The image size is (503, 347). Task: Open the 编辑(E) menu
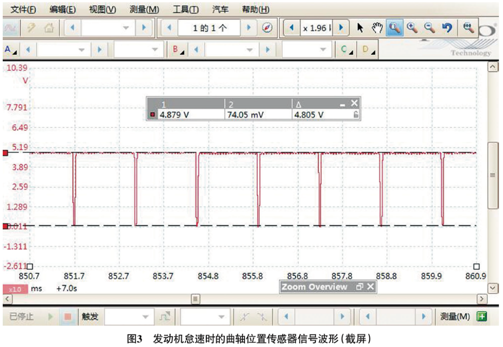click(x=62, y=9)
